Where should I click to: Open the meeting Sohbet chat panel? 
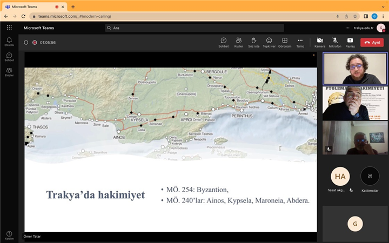coord(224,43)
